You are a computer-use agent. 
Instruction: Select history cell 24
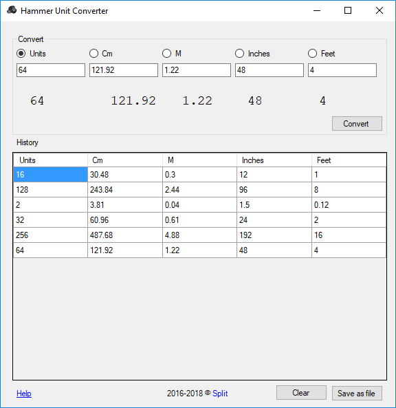(x=274, y=220)
